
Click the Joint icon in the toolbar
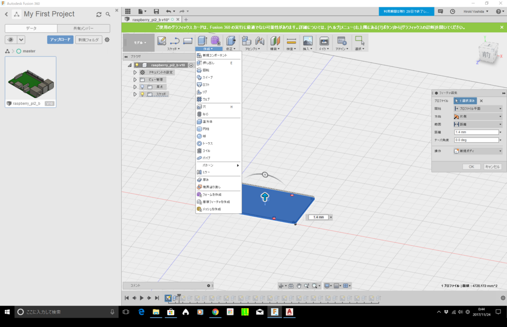click(x=259, y=41)
